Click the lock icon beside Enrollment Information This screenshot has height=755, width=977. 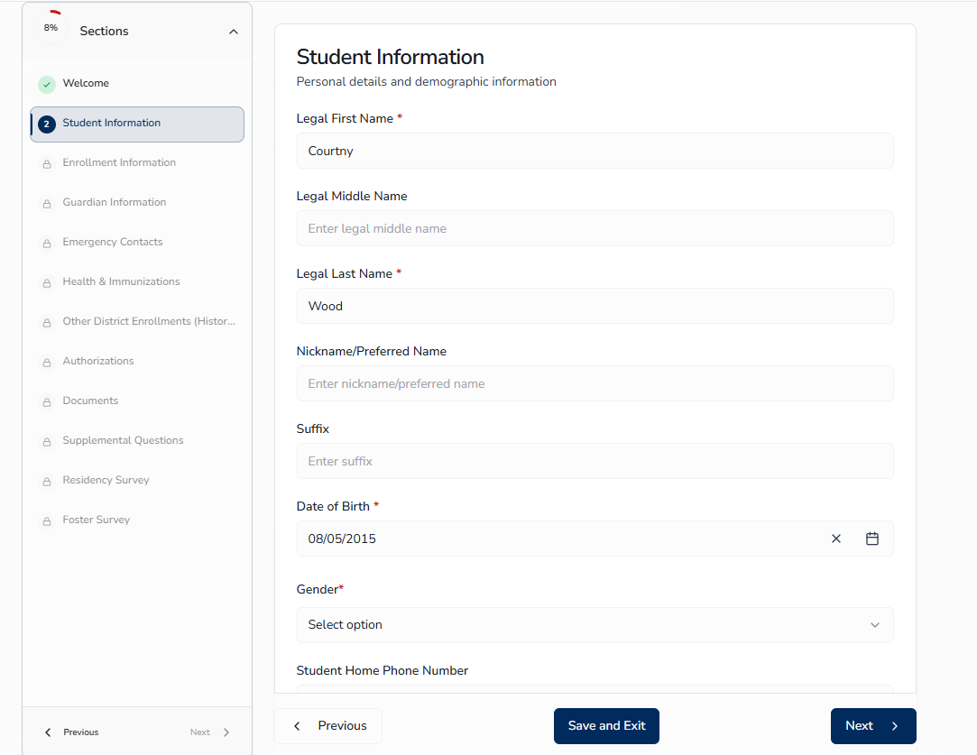pos(47,164)
